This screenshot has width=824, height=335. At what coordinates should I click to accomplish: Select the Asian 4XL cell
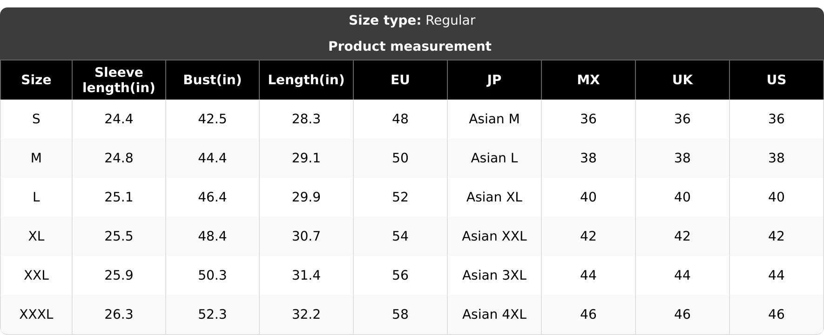[x=494, y=315]
